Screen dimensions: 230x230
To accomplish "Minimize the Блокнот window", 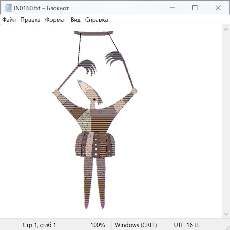I will (x=172, y=8).
